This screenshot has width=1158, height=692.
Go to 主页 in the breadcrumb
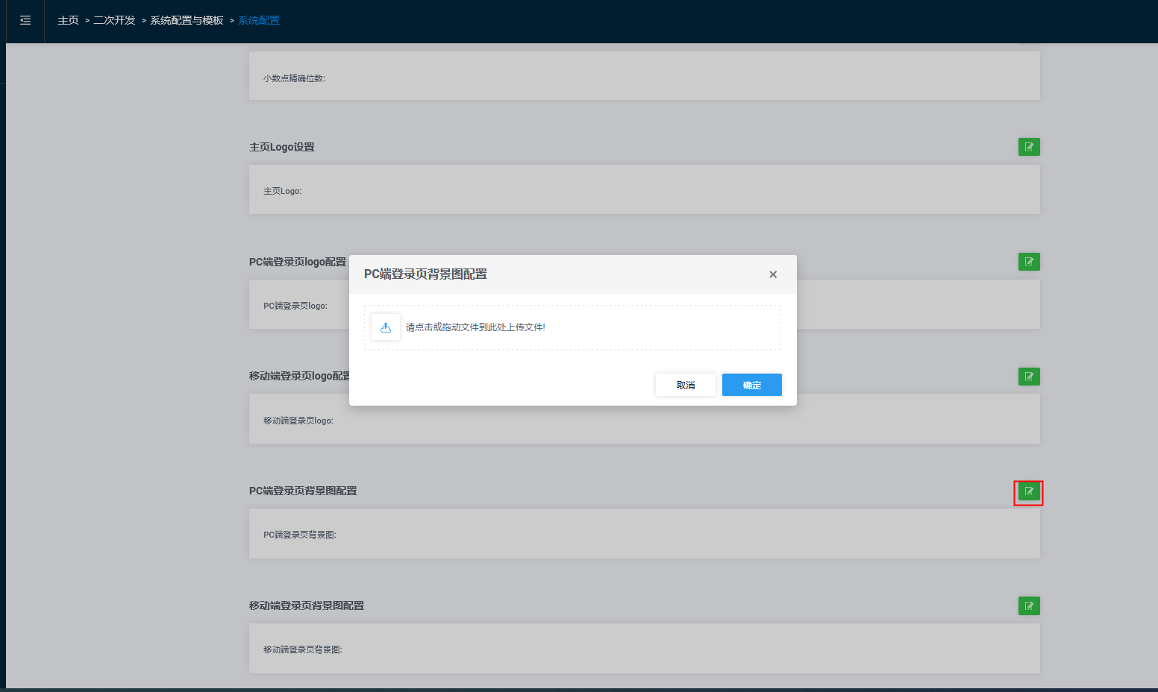tap(68, 21)
